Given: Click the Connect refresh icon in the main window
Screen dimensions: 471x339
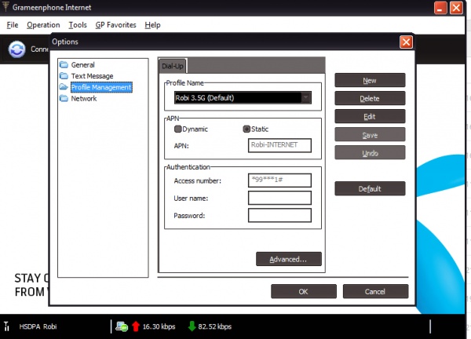Looking at the screenshot, I should click(16, 49).
